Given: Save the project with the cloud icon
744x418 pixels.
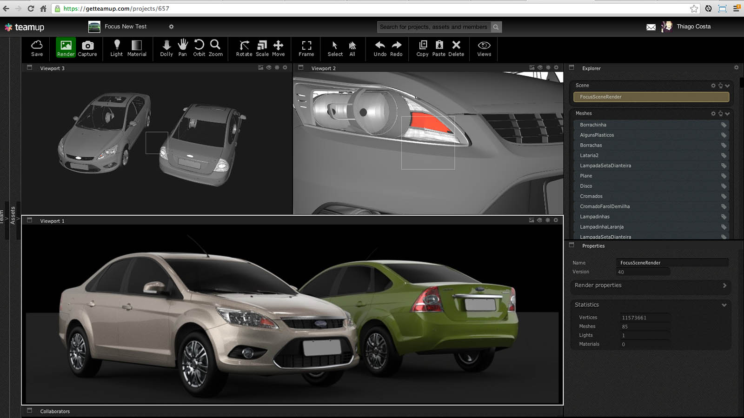Looking at the screenshot, I should [37, 48].
